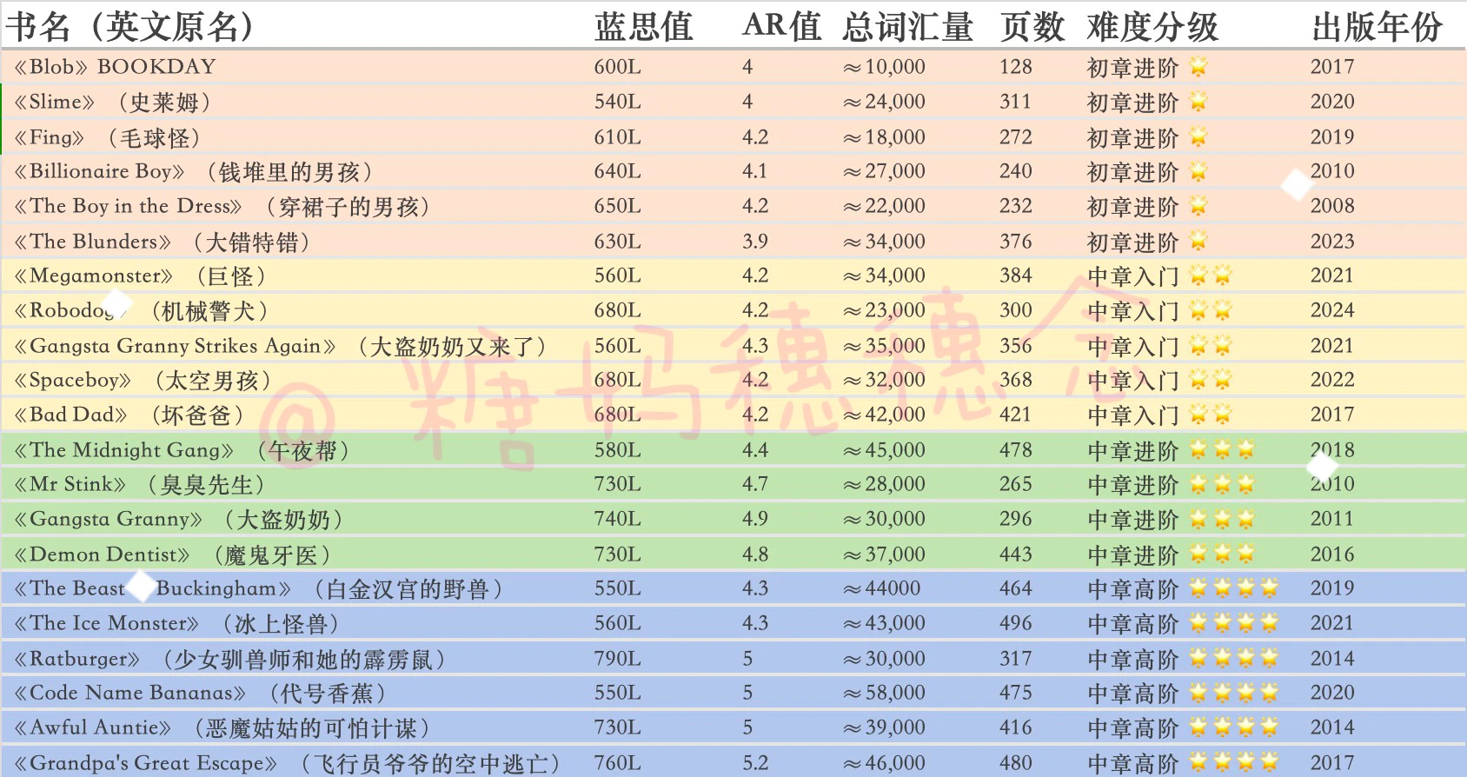Click the 600L Lexile value for Blob
This screenshot has height=777, width=1467.
(x=618, y=67)
